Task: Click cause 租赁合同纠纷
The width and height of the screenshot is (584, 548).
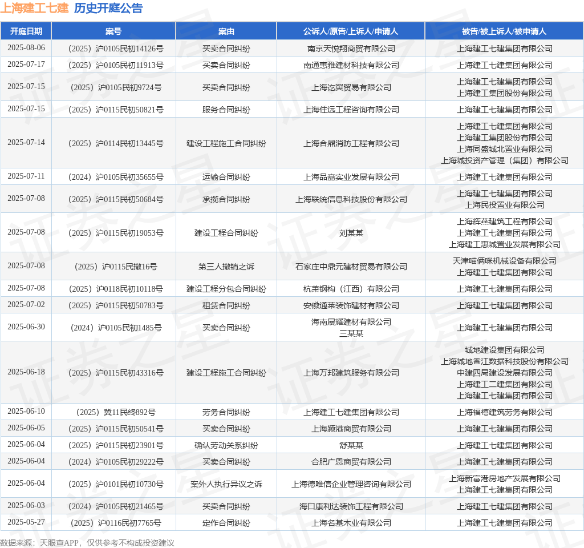Action: [x=226, y=306]
